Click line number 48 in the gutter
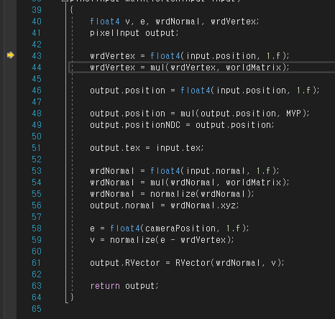 coord(37,114)
